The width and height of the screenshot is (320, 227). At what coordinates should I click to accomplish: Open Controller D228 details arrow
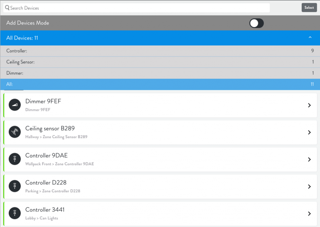pyautogui.click(x=309, y=187)
